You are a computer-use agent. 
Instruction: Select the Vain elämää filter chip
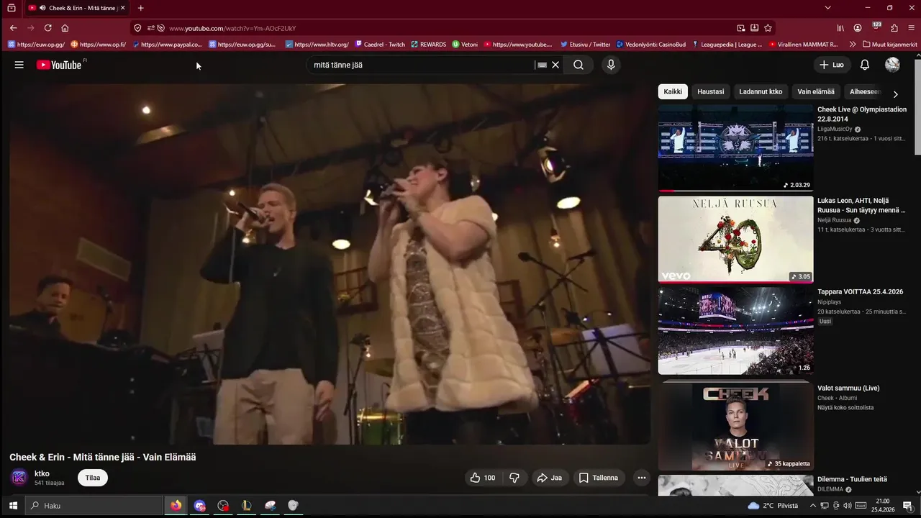click(816, 91)
